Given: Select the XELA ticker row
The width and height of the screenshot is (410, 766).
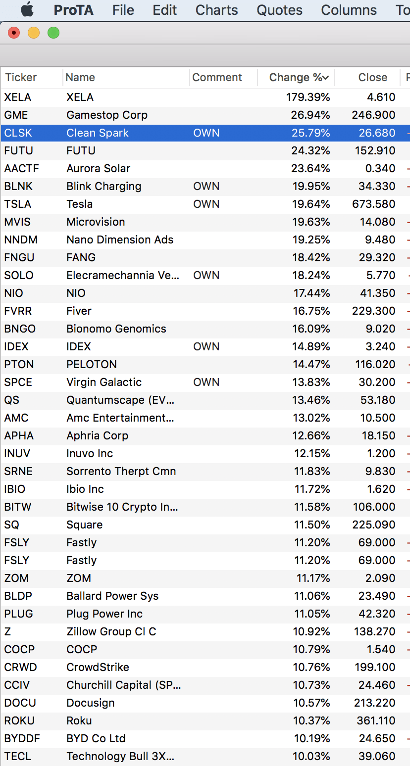Looking at the screenshot, I should 205,97.
